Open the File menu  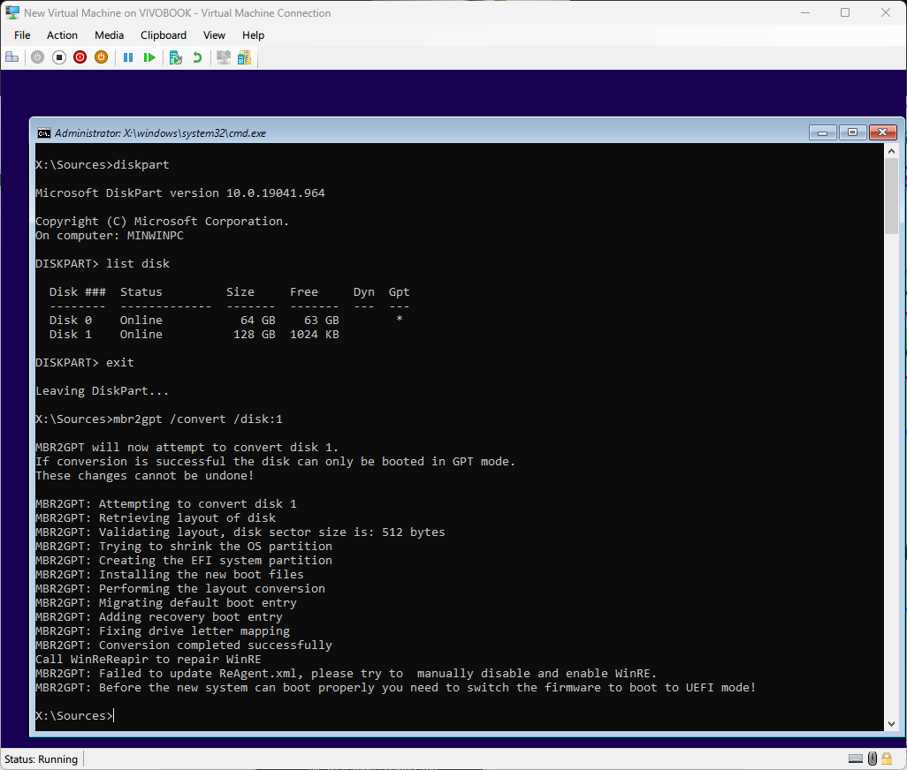pos(22,35)
